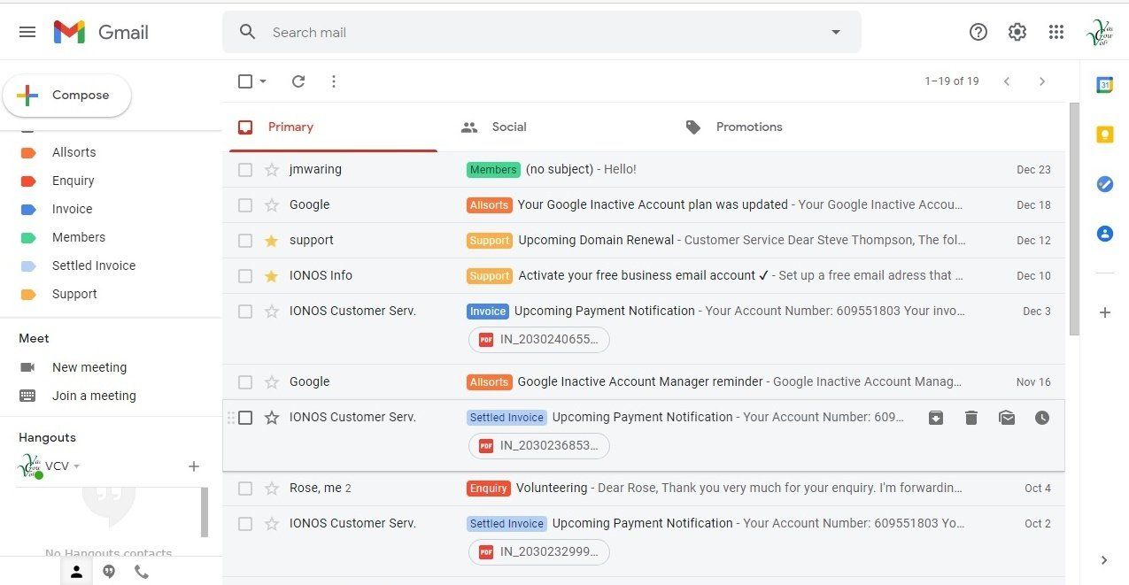Open search options dropdown arrow
1129x585 pixels.
[x=835, y=32]
